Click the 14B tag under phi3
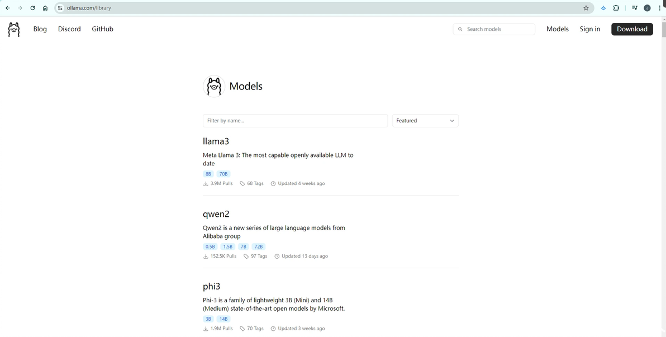Screen dimensions: 666x337 click(223, 319)
